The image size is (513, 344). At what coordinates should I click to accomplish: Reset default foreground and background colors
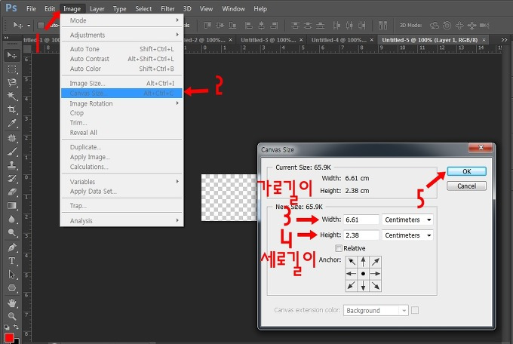point(7,327)
